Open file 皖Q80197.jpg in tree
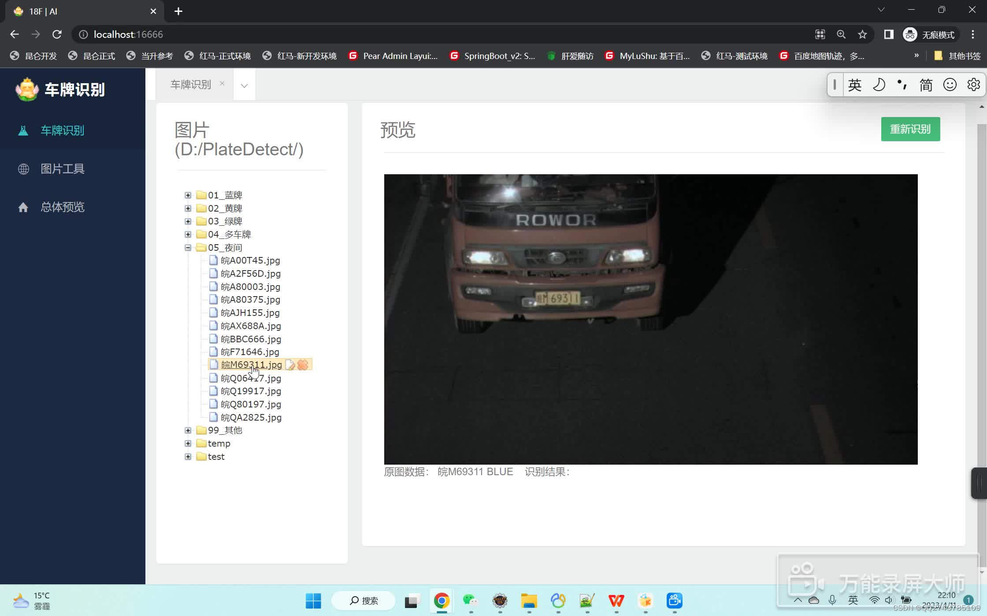 [251, 404]
